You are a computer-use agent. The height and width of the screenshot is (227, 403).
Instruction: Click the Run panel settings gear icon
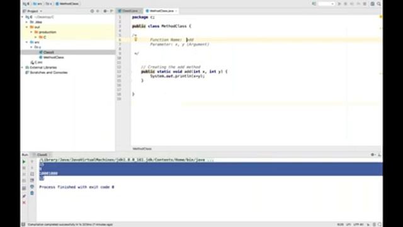point(372,154)
